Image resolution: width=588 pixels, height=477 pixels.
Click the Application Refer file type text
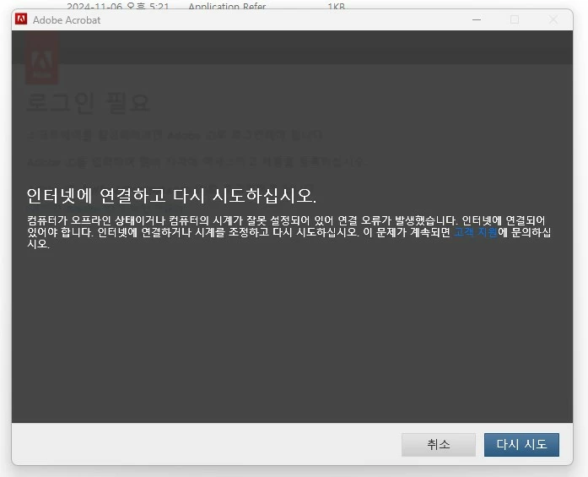point(227,7)
